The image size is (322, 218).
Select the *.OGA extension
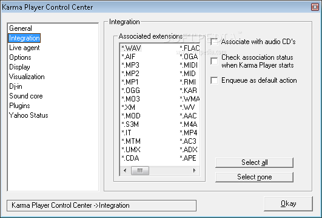[189, 56]
